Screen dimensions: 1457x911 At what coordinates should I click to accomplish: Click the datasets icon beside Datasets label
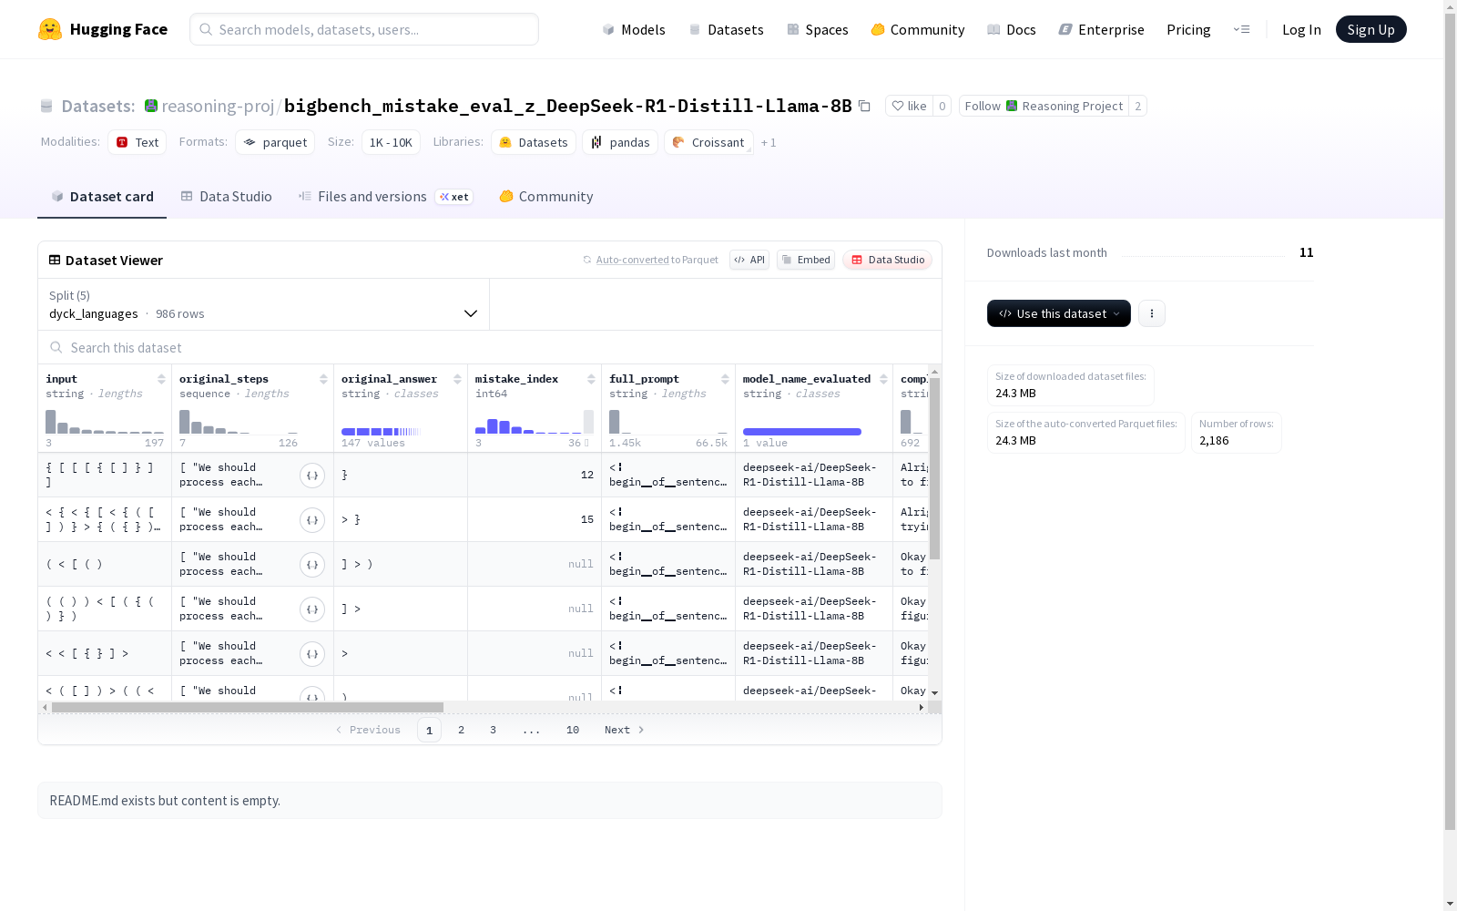click(46, 107)
